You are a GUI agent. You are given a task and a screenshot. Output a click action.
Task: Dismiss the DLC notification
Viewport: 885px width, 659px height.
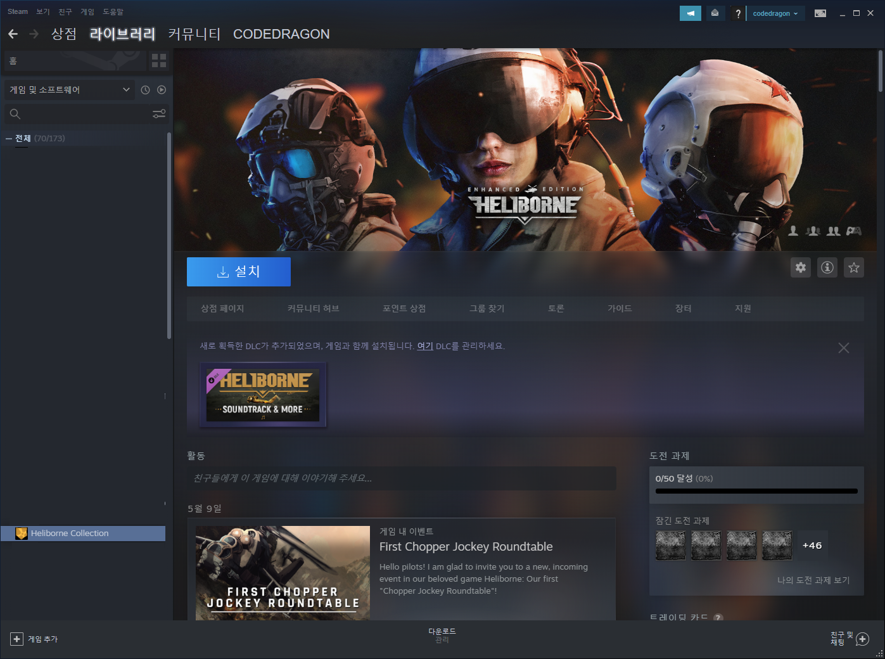pyautogui.click(x=844, y=348)
